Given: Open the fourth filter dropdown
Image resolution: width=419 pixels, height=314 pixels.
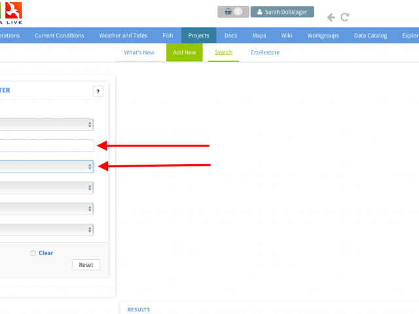Looking at the screenshot, I should tap(46, 188).
